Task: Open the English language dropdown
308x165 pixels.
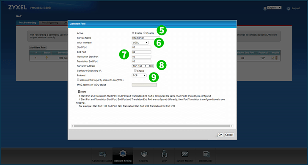Action: 274,8
